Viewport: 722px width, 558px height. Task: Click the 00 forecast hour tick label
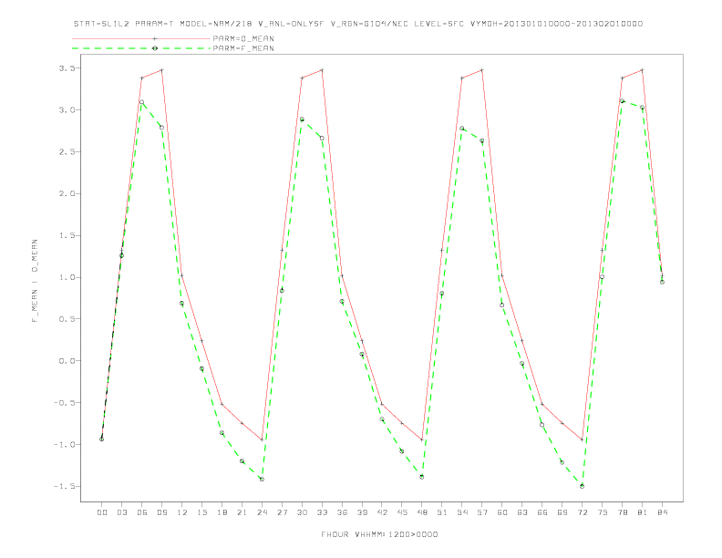(102, 512)
